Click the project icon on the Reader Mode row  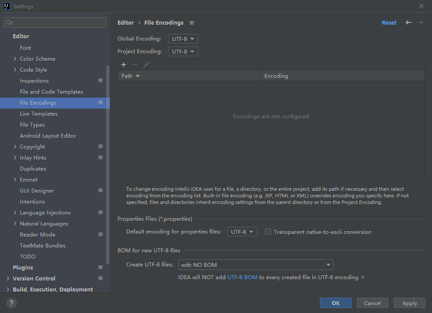pos(101,234)
